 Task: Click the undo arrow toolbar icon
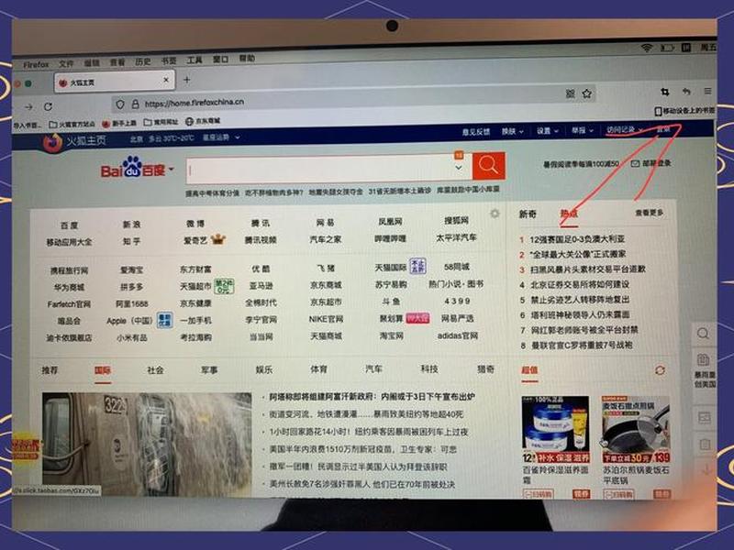tap(686, 92)
